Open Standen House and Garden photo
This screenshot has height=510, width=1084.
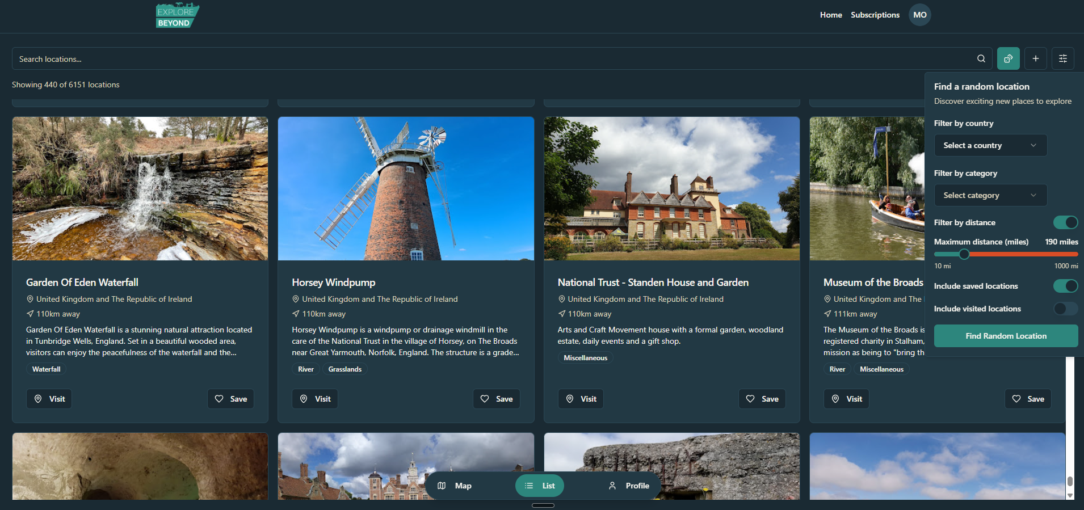point(672,188)
